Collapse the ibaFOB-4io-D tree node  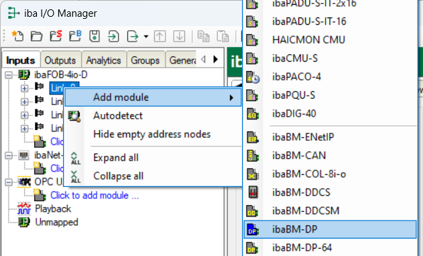[9, 75]
